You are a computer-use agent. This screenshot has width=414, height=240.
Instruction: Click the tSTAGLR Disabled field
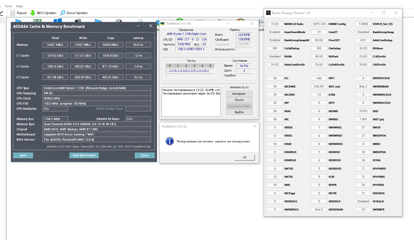(363, 201)
